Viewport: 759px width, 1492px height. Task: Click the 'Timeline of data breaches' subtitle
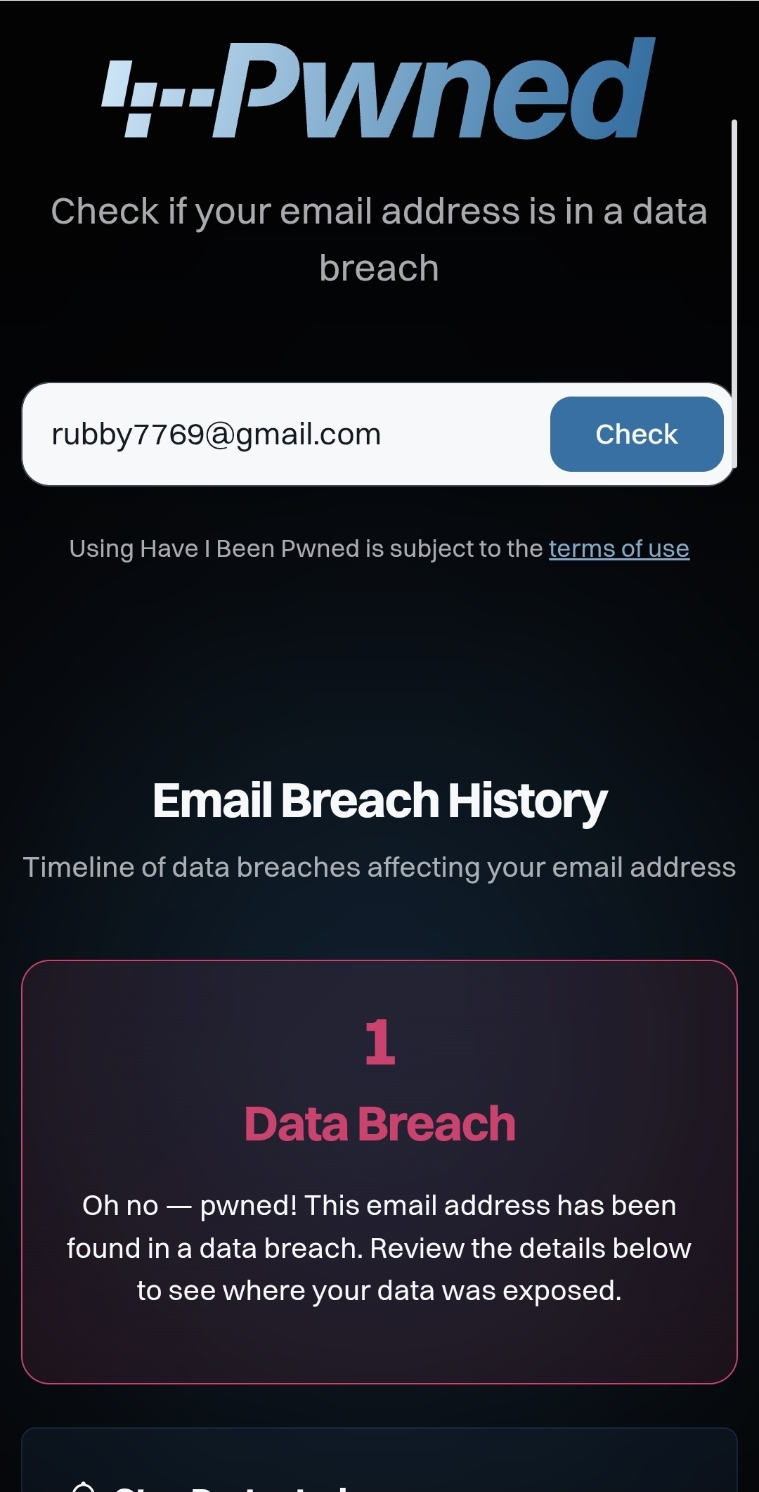tap(379, 867)
